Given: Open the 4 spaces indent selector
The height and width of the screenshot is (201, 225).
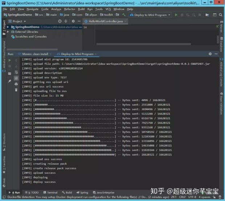Looking at the screenshot, I should [x=204, y=197].
